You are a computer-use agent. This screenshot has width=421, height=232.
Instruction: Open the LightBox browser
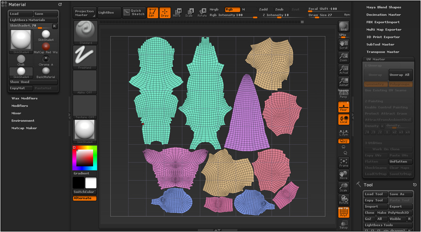(x=109, y=13)
